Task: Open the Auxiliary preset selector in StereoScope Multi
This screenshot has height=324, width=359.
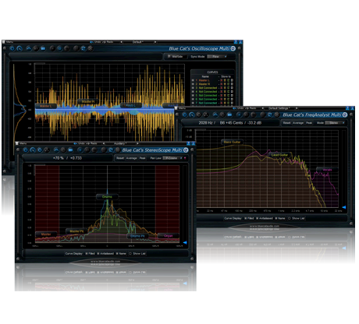Action: (x=120, y=143)
